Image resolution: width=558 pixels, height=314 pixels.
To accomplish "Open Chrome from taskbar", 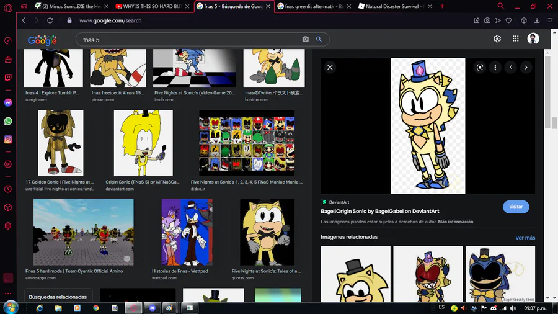I will (95, 308).
